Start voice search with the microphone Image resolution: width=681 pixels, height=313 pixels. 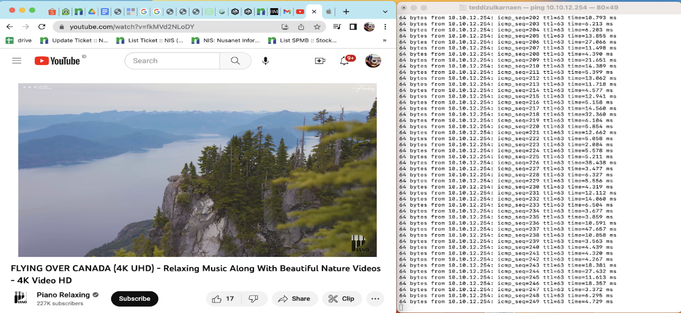(x=266, y=61)
